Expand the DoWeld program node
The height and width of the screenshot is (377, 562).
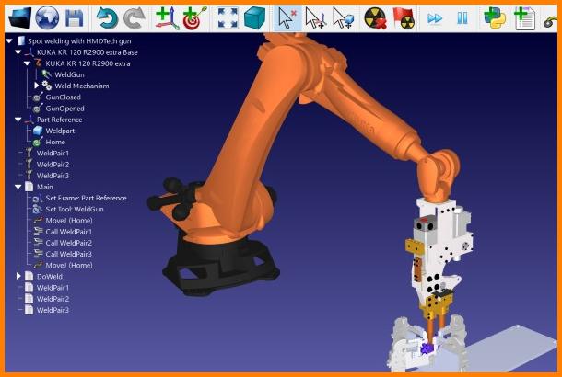(18, 276)
